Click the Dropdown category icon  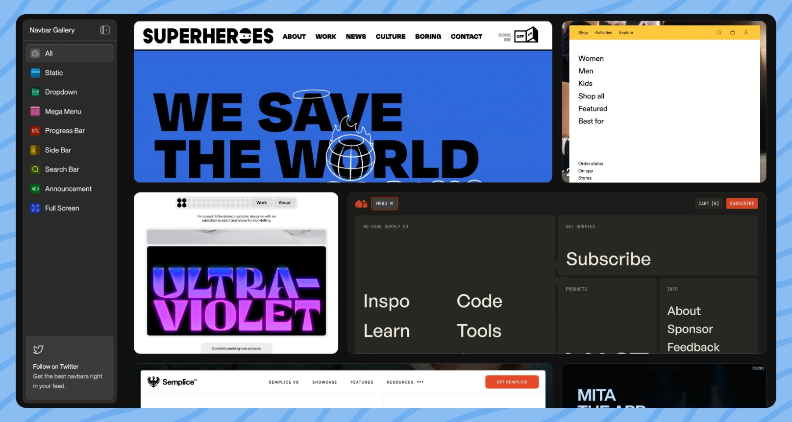(35, 92)
